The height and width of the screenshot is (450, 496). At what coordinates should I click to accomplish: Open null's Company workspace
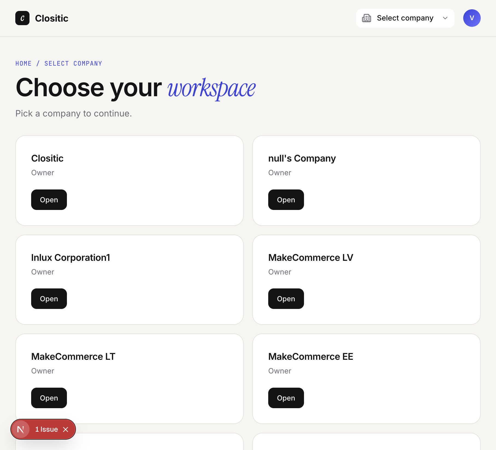point(286,200)
